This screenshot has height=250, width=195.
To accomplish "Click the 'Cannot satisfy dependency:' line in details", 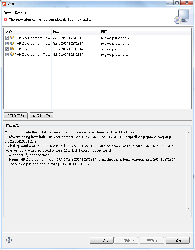I will click(x=28, y=155).
